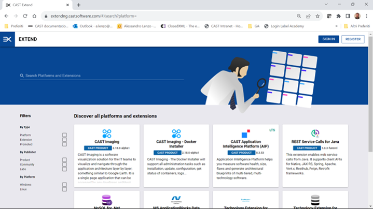Open the browser home page
The height and width of the screenshot is (209, 373).
point(34,16)
